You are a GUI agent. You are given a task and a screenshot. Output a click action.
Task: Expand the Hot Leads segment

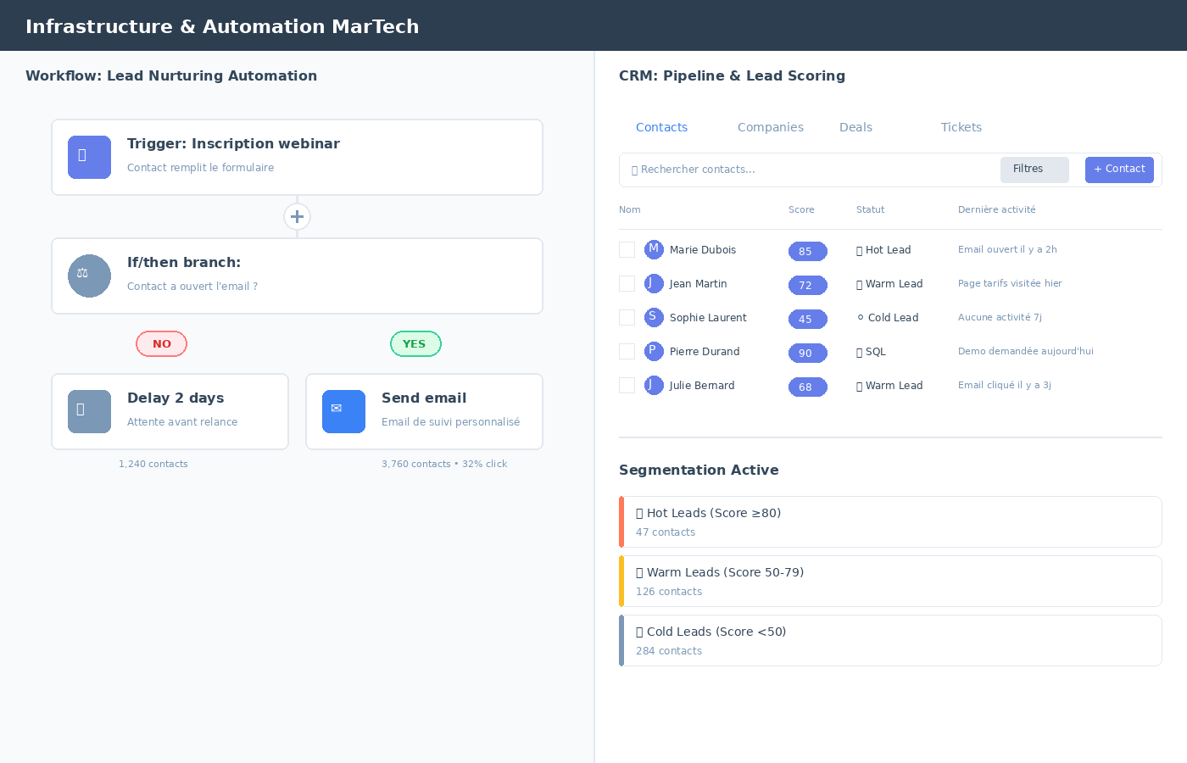[x=890, y=521]
